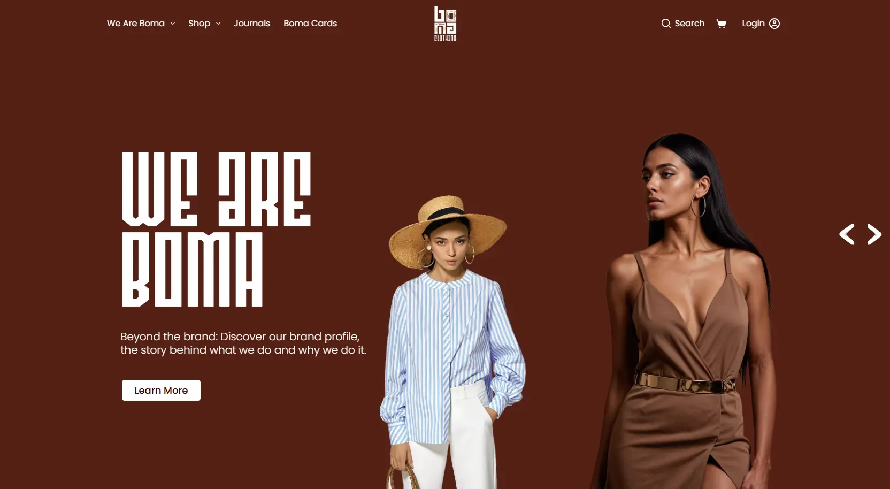890x489 pixels.
Task: Click the user profile icon
Action: coord(774,24)
